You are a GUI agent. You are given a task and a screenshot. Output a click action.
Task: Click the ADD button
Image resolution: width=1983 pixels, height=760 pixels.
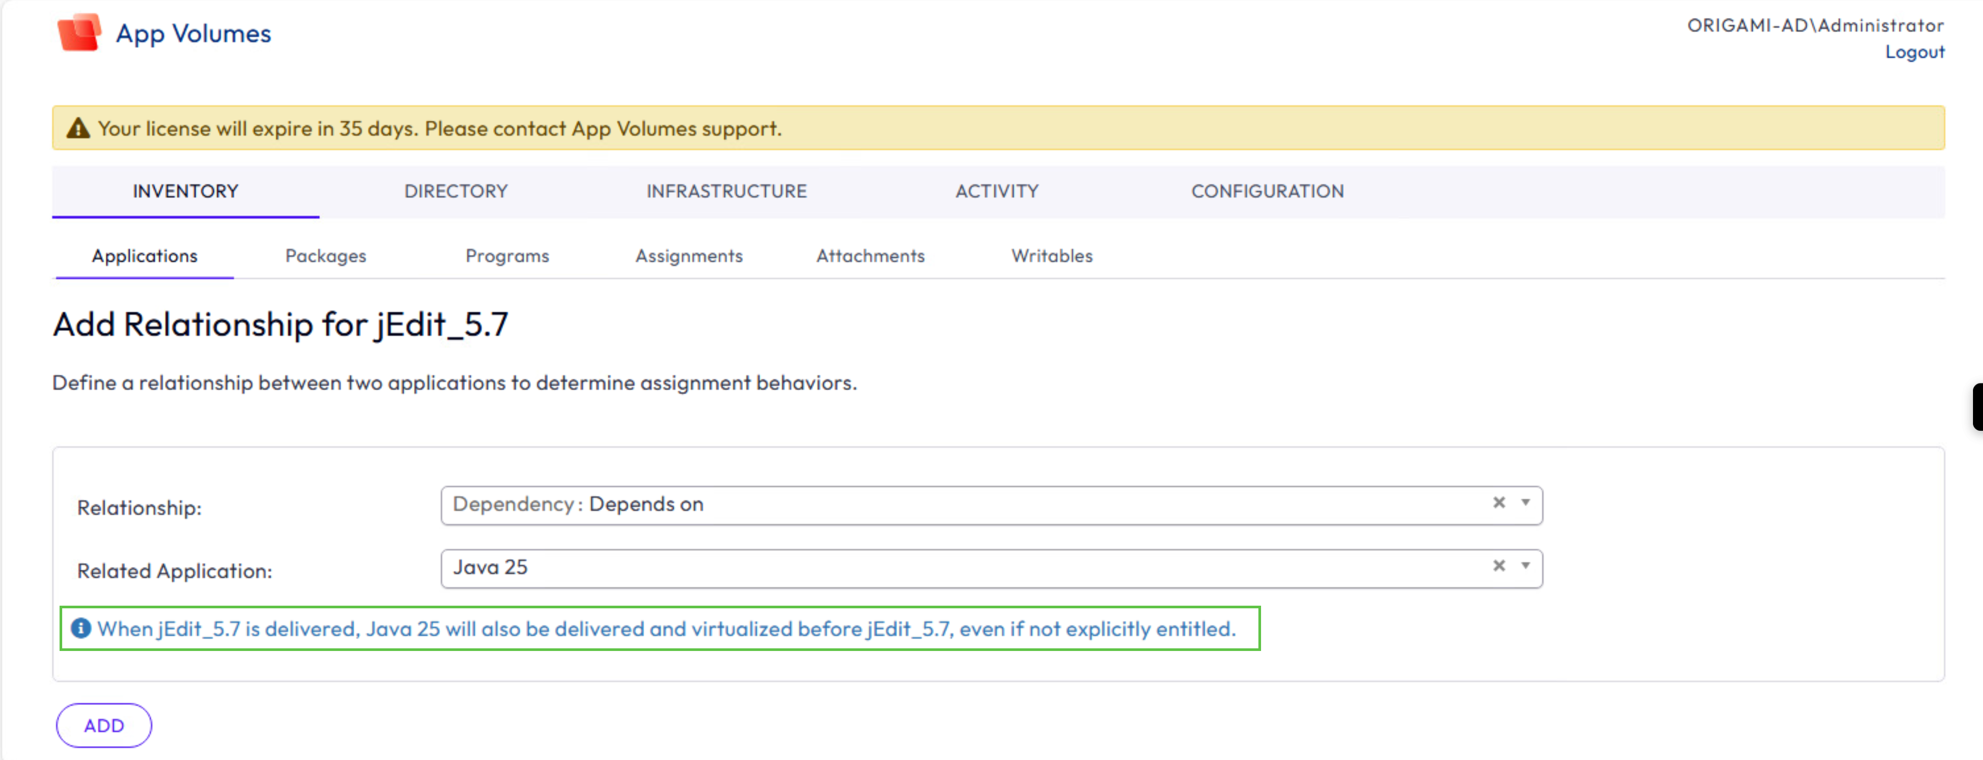104,725
